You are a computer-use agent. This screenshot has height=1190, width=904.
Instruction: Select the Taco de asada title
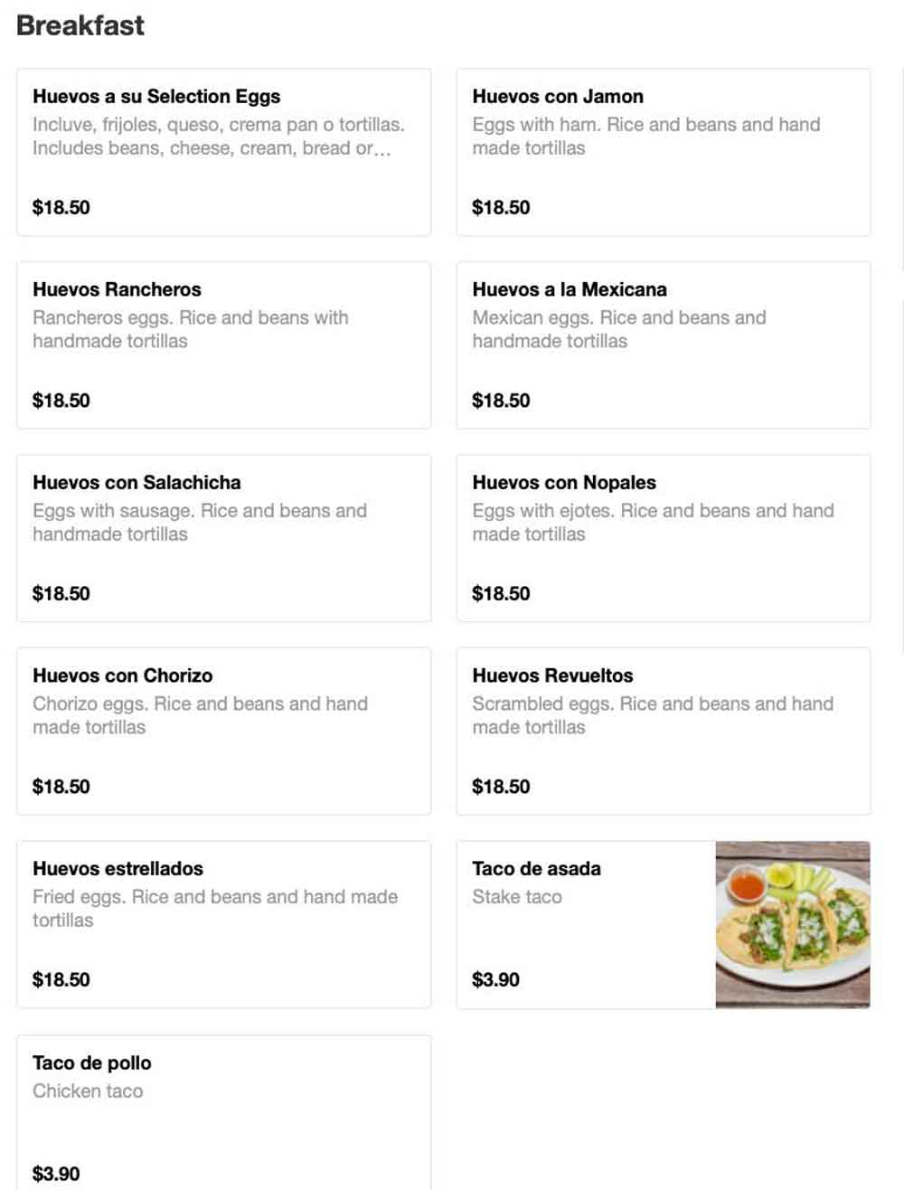[x=536, y=868]
